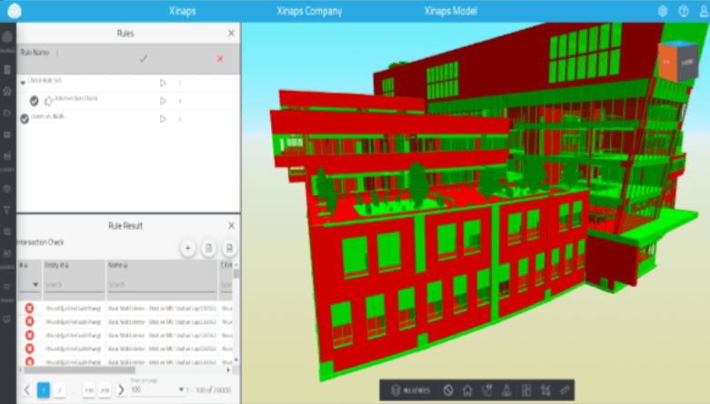This screenshot has width=710, height=404.
Task: Click the plus button in Rule Result
Action: [187, 247]
